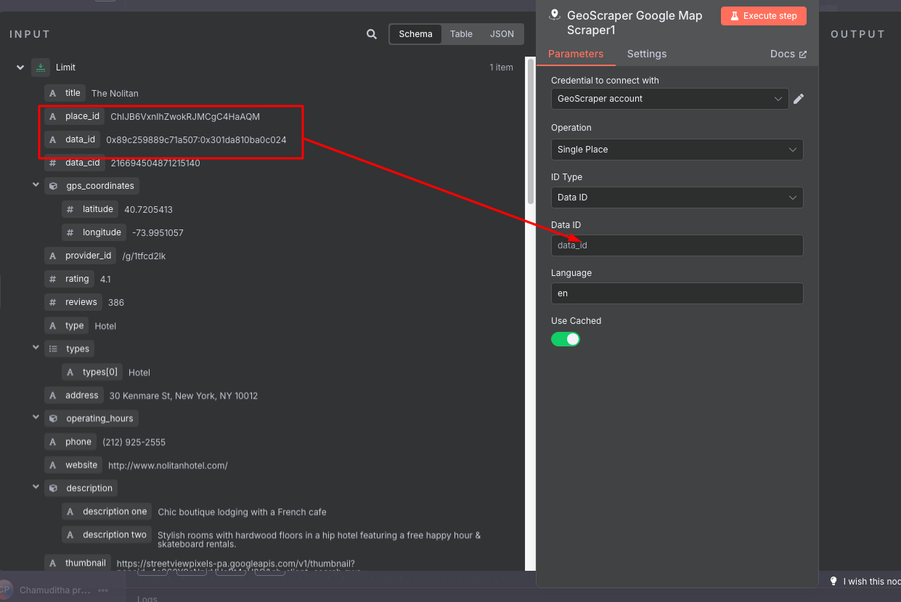Select the longitude field pill
The width and height of the screenshot is (901, 602).
94,232
